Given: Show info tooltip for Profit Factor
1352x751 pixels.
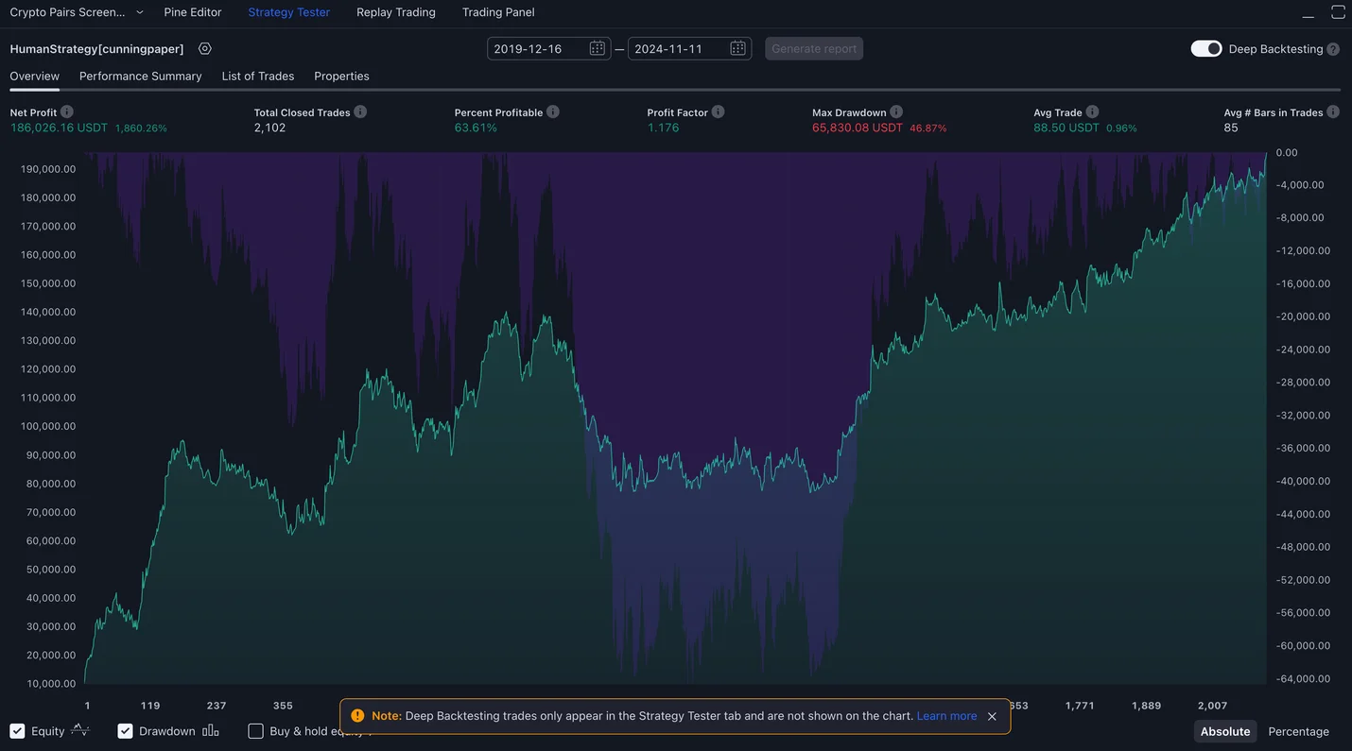Looking at the screenshot, I should point(719,111).
